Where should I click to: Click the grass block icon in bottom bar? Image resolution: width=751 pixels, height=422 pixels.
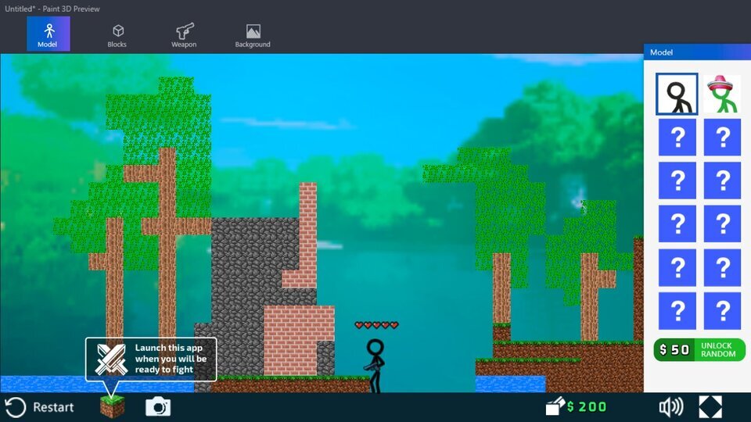click(x=113, y=406)
